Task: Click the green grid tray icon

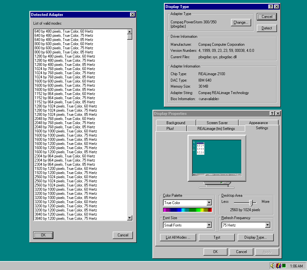Action: tap(284, 266)
